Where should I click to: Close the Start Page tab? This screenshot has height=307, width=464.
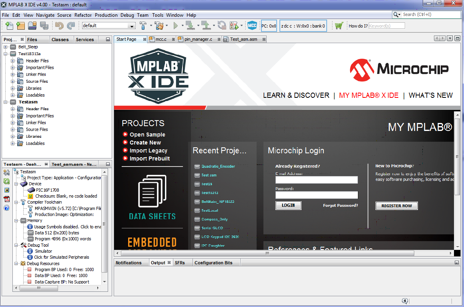tap(145, 39)
